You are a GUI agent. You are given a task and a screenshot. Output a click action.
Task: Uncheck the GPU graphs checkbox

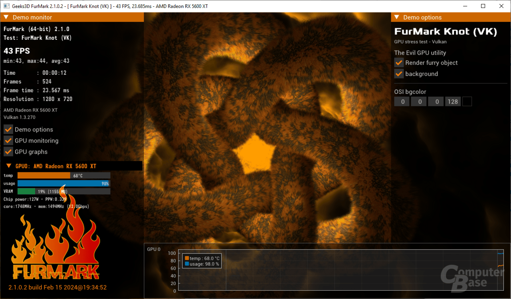pyautogui.click(x=8, y=152)
